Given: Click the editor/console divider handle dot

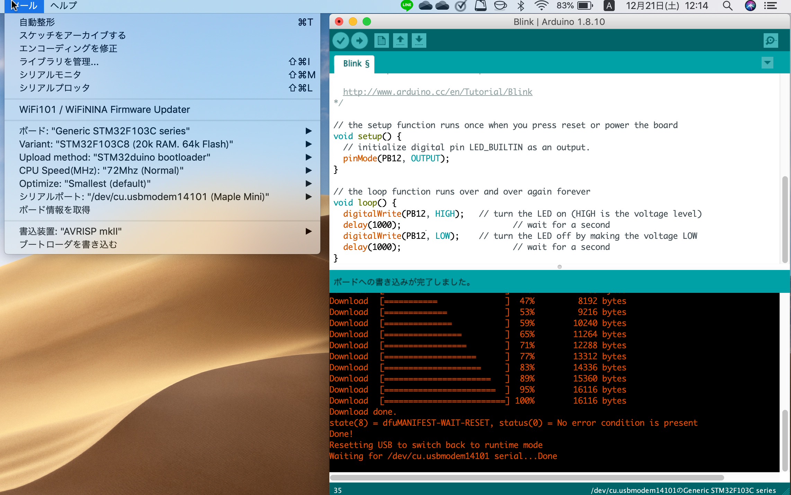Looking at the screenshot, I should click(560, 267).
